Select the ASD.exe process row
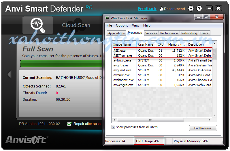The image size is (230, 151). (162, 51)
